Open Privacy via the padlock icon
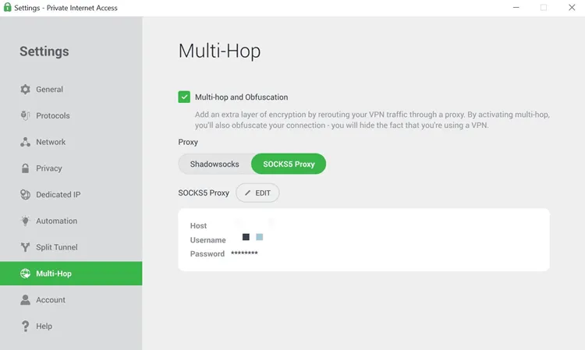 coord(25,168)
